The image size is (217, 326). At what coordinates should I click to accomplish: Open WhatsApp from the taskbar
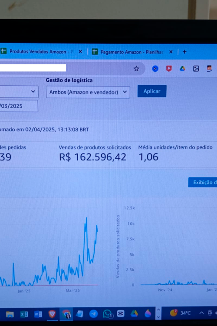tap(107, 314)
